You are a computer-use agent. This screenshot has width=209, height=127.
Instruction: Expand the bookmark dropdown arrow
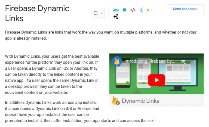[x=101, y=13]
